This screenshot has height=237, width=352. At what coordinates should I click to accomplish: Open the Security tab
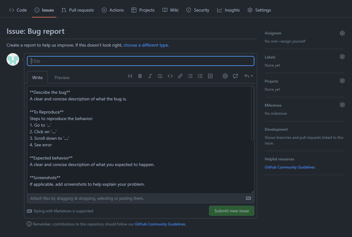click(x=198, y=10)
